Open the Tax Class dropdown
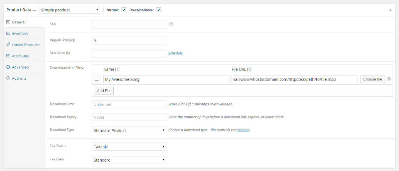Image resolution: width=399 pixels, height=171 pixels. pos(129,160)
